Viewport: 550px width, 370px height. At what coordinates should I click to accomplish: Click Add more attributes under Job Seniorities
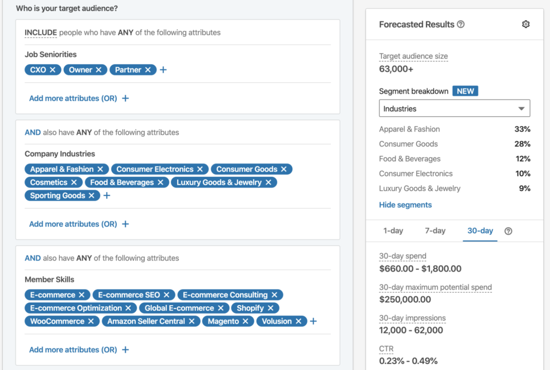74,97
